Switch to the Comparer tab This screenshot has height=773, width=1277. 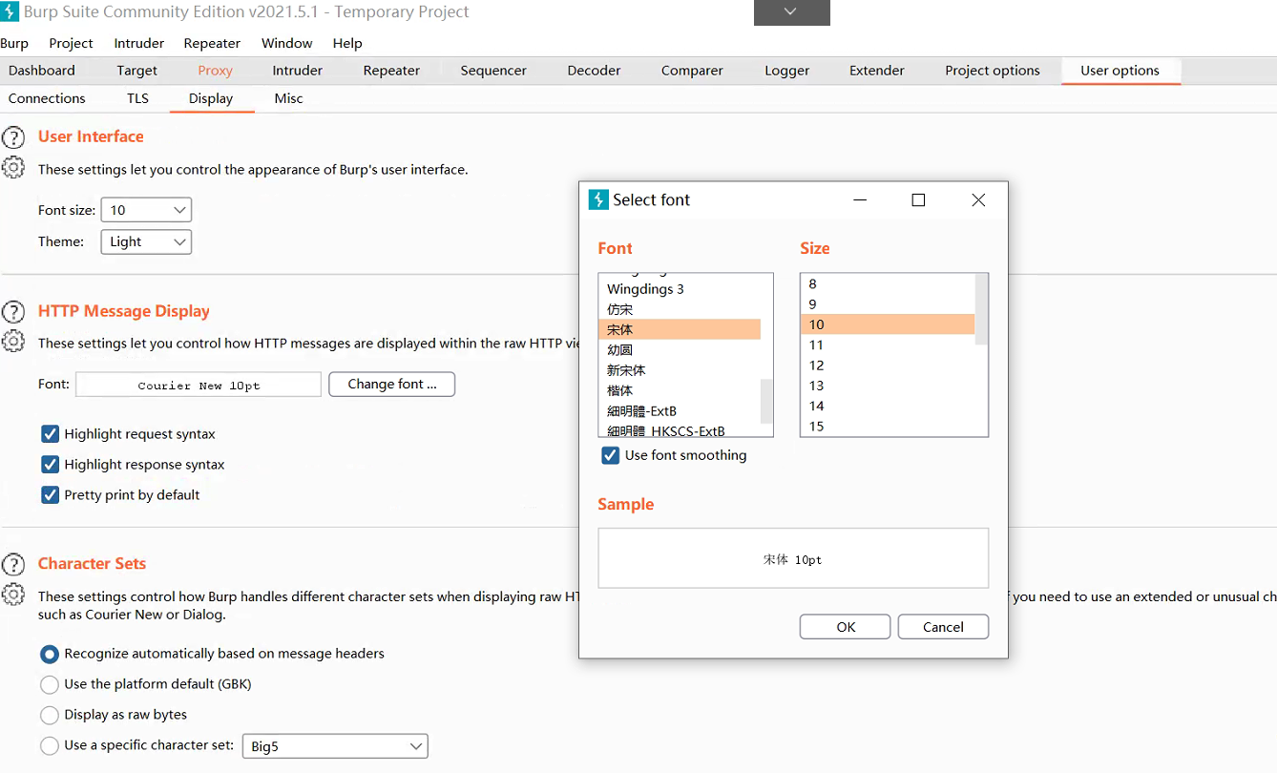pos(692,71)
